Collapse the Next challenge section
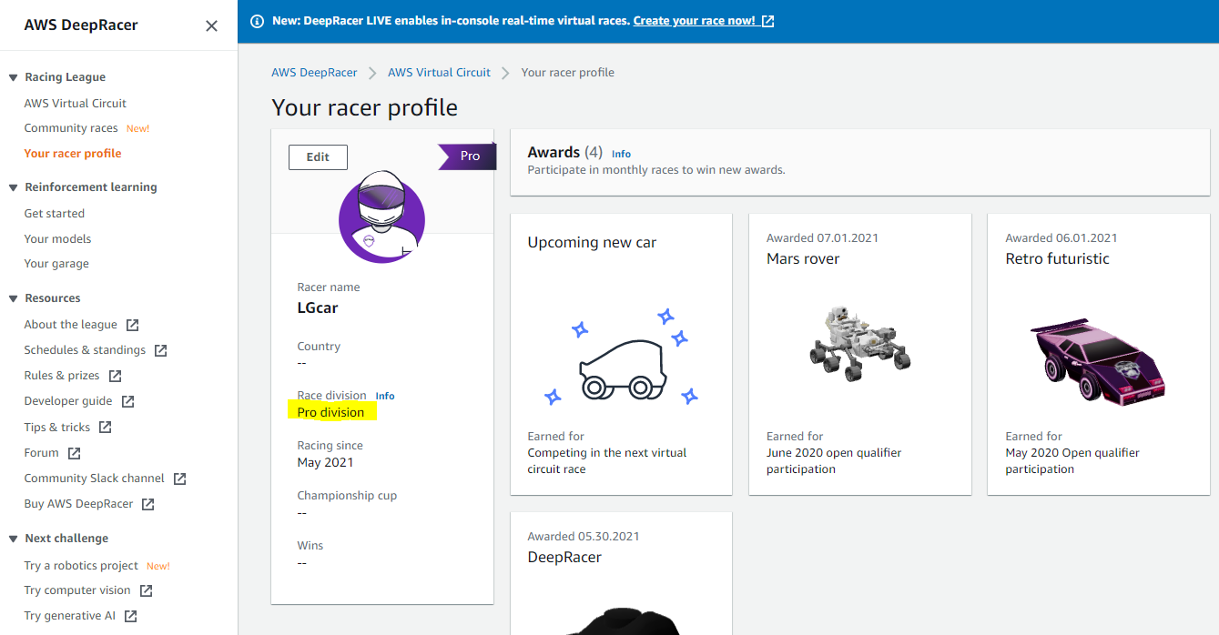The image size is (1219, 635). point(14,539)
